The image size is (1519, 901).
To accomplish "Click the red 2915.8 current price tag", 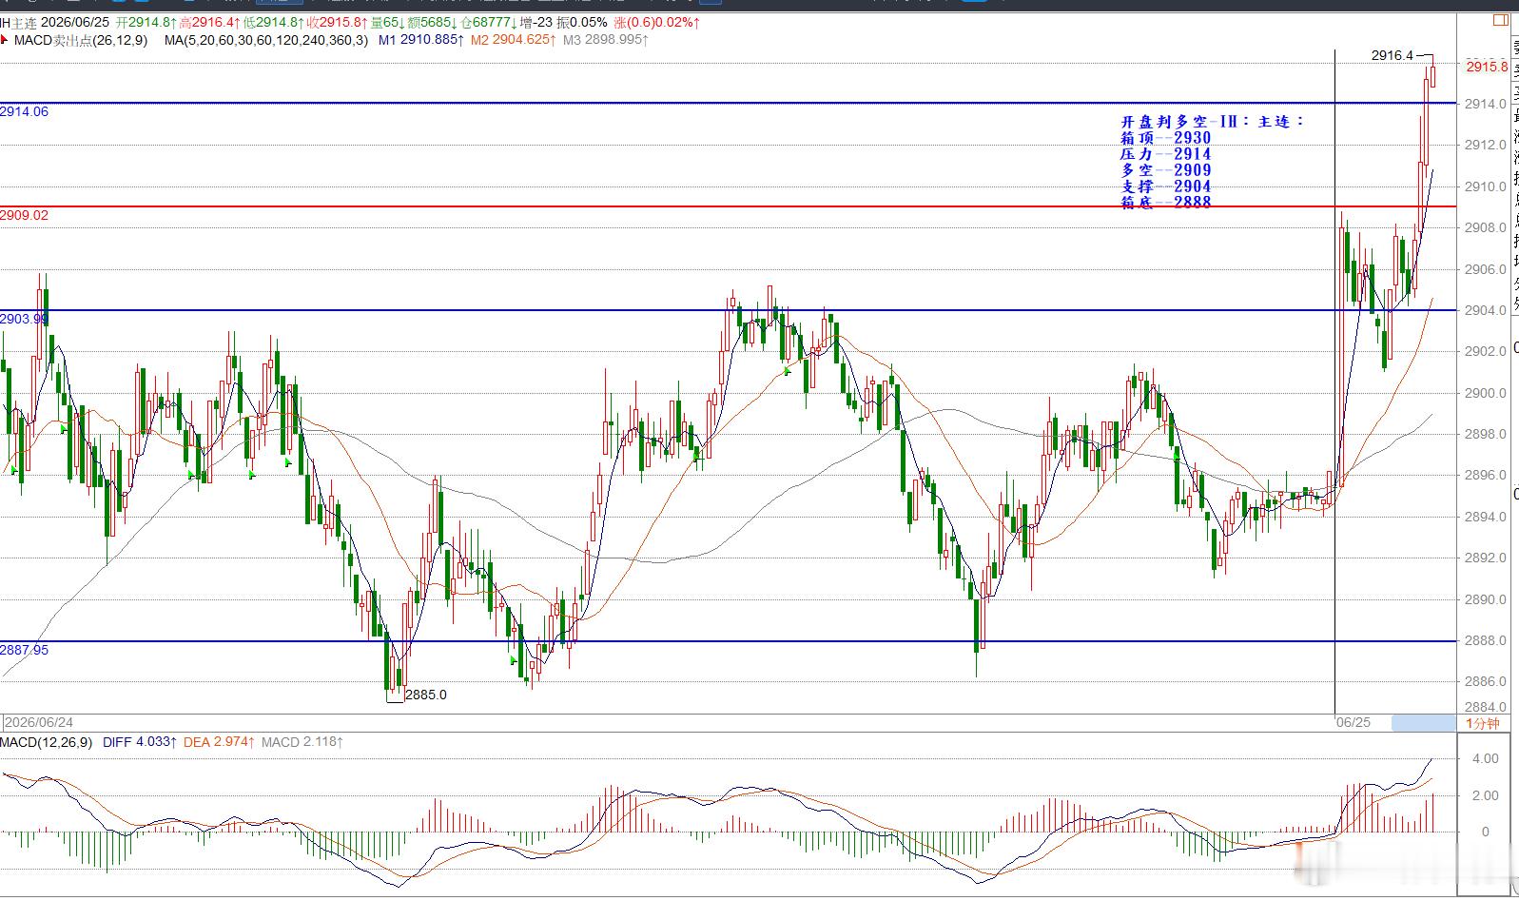I will pos(1487,67).
